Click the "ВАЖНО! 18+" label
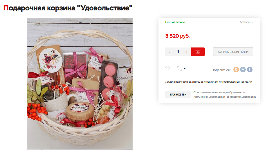Image resolution: width=277 pixels, height=168 pixels. click(178, 94)
